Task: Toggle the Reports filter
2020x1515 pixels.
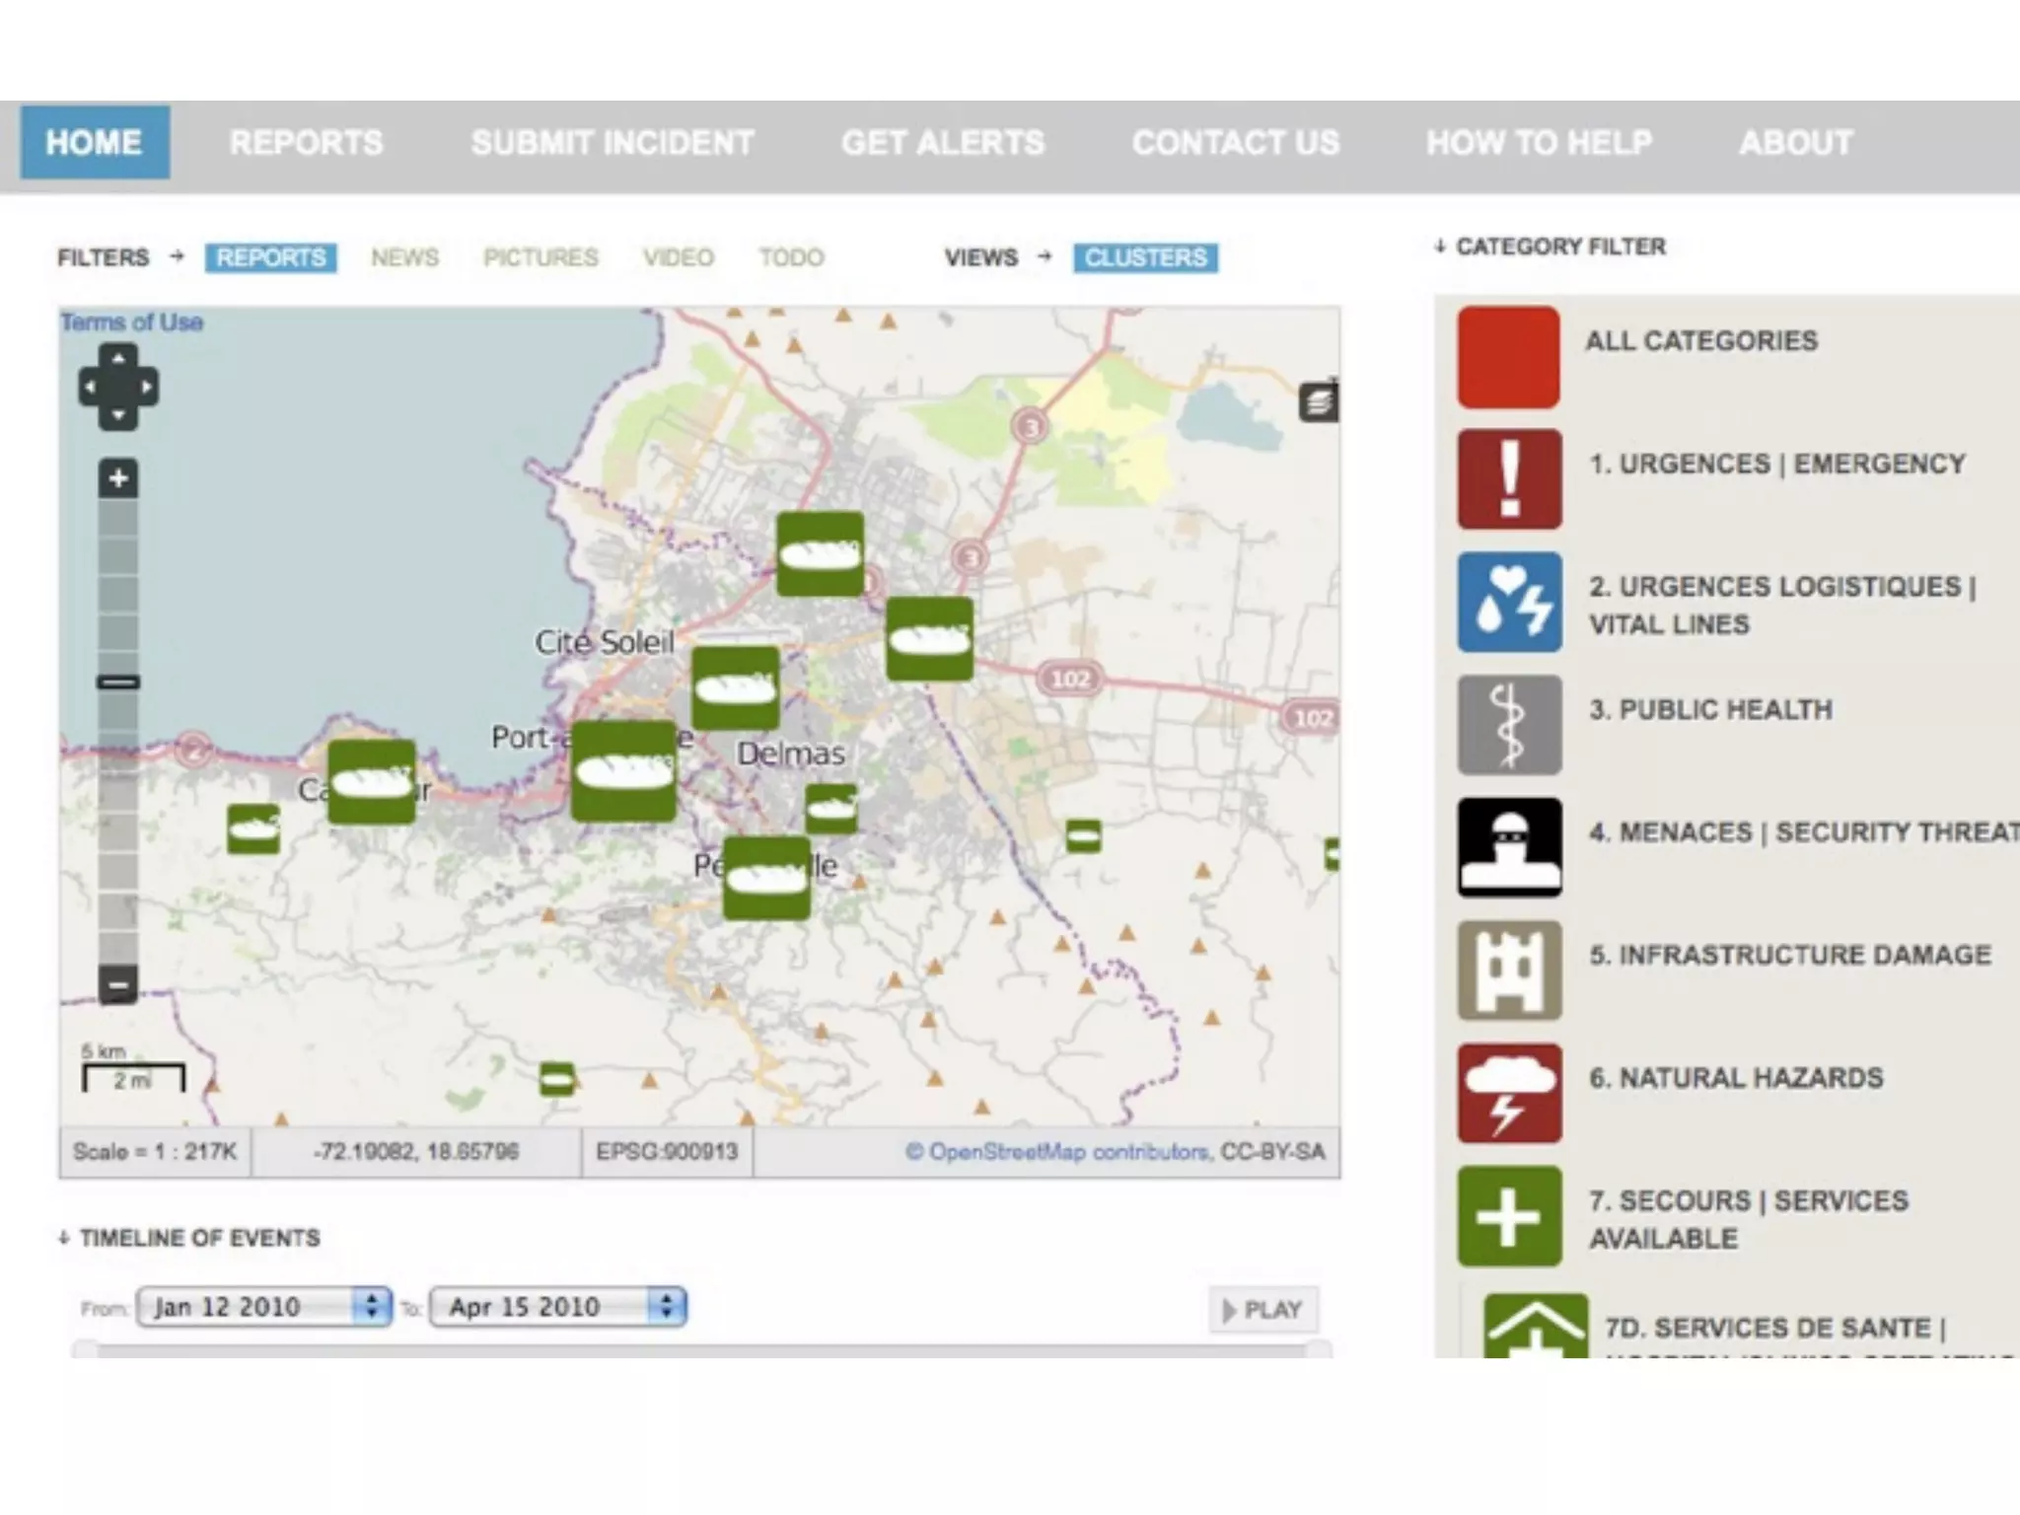Action: tap(270, 257)
